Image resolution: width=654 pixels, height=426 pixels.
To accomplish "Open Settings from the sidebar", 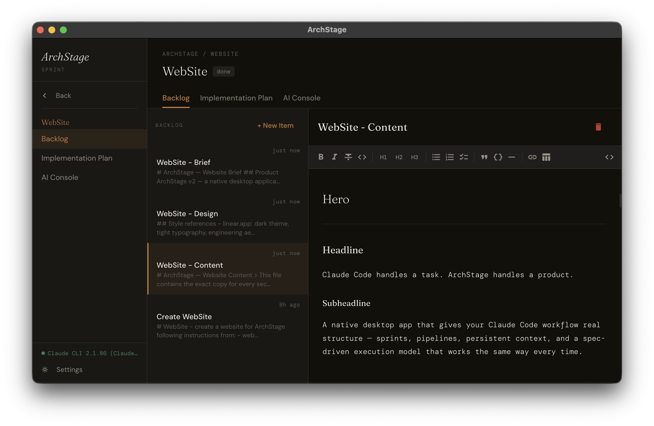I will (x=69, y=369).
